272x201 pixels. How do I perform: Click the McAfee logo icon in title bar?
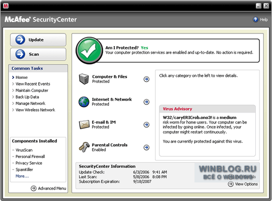(6, 6)
